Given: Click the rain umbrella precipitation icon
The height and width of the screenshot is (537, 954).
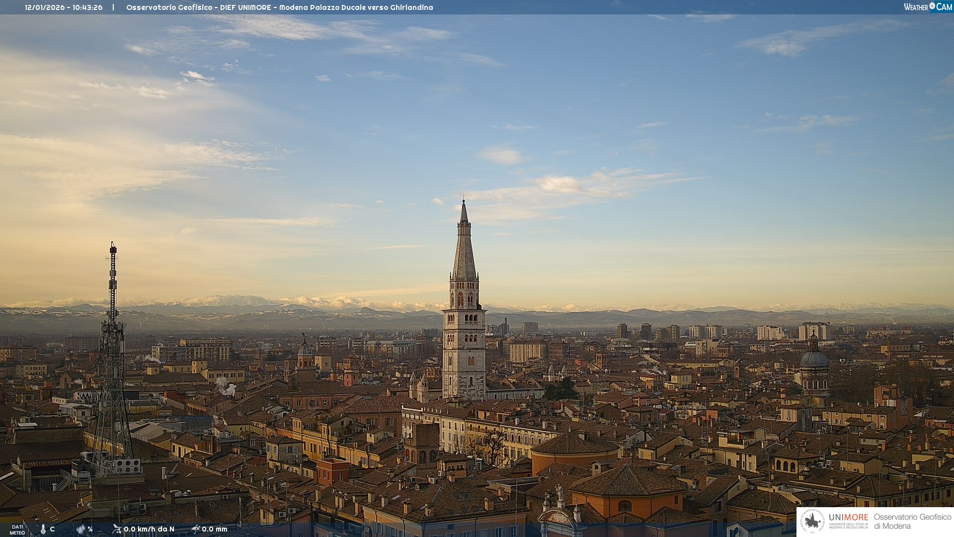Looking at the screenshot, I should (x=196, y=529).
